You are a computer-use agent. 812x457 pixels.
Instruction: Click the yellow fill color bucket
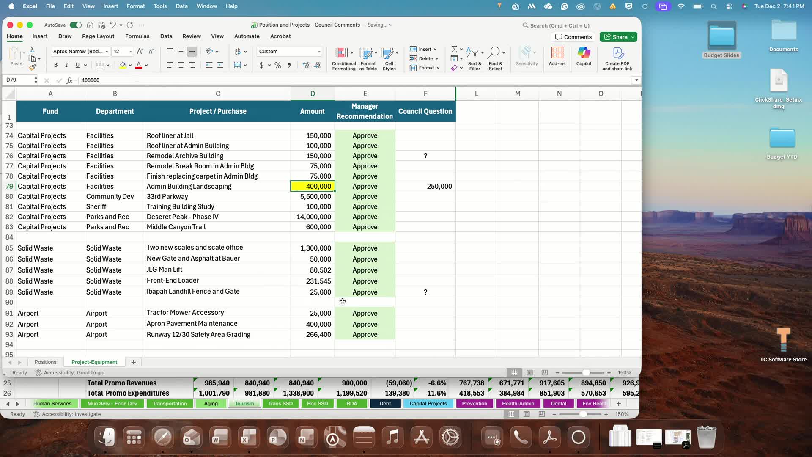click(x=123, y=65)
